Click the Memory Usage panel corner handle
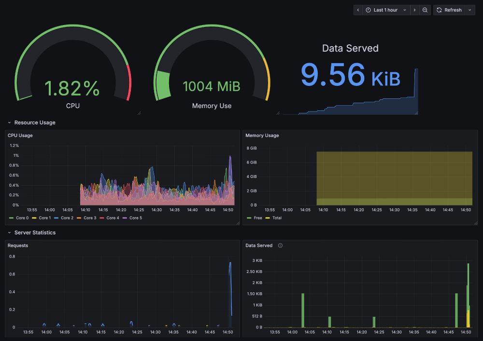Viewport: 483px width, 341px height. tap(476, 223)
